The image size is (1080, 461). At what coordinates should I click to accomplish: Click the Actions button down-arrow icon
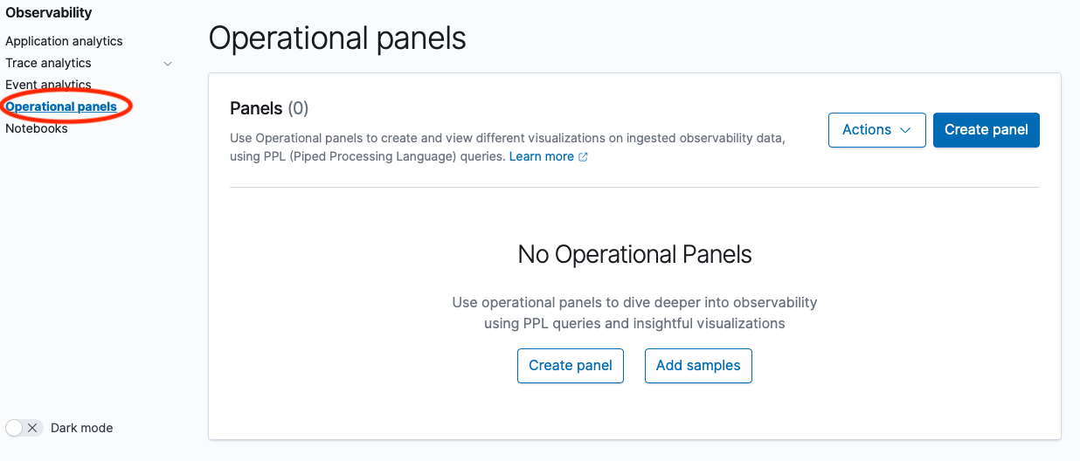point(905,130)
